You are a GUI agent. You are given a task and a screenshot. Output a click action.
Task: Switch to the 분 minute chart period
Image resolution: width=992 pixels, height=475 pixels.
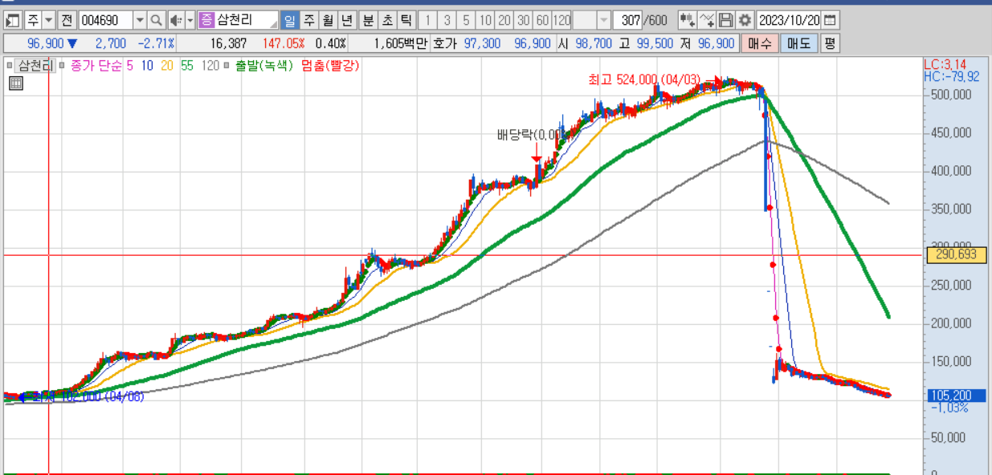[x=367, y=20]
